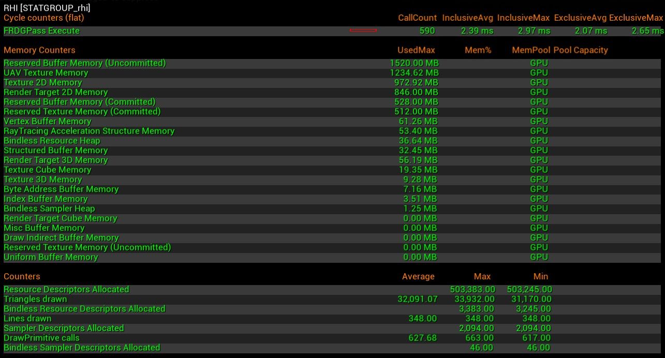Select Reserved Texture Memory (Committed) row

point(332,111)
